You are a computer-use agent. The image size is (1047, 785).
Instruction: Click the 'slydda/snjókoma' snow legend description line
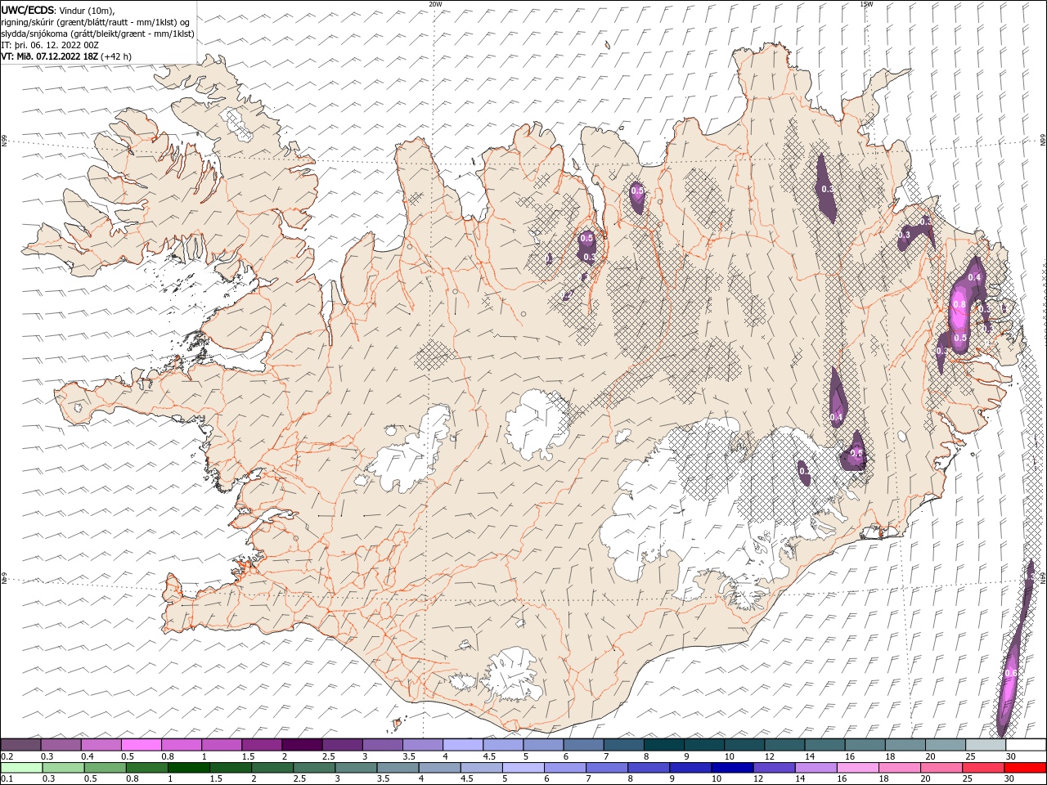pos(98,34)
